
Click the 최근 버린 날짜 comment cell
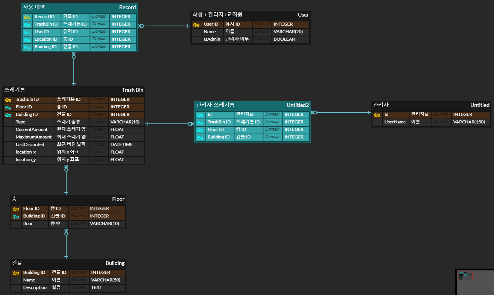(x=72, y=144)
